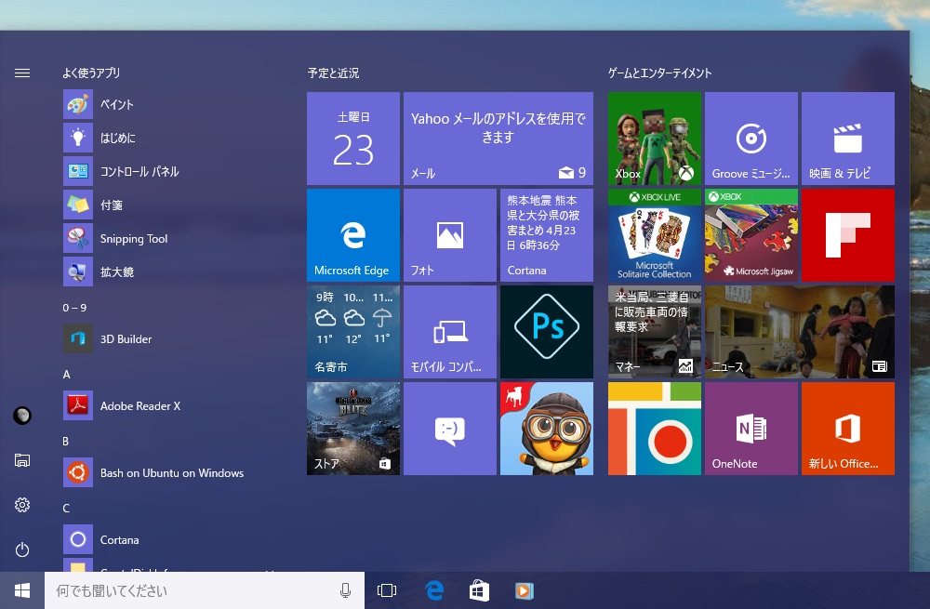This screenshot has height=609, width=930.
Task: Activate the microphone in the search box
Action: 345,590
